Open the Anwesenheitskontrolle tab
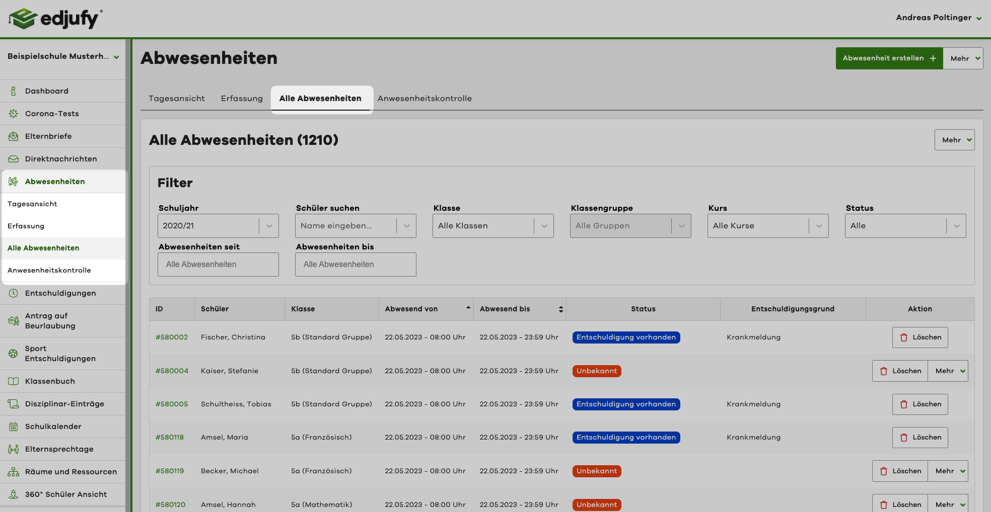991x512 pixels. [x=424, y=98]
